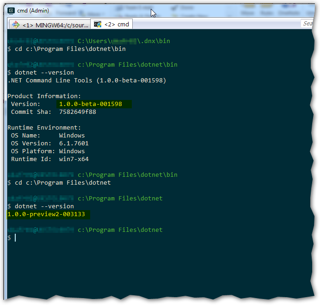Click the OS Platform row
Screen dimensions: 320x305
[x=48, y=151]
